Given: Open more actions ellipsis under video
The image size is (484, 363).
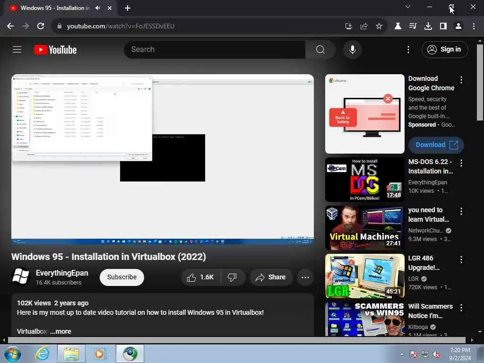Looking at the screenshot, I should [305, 277].
